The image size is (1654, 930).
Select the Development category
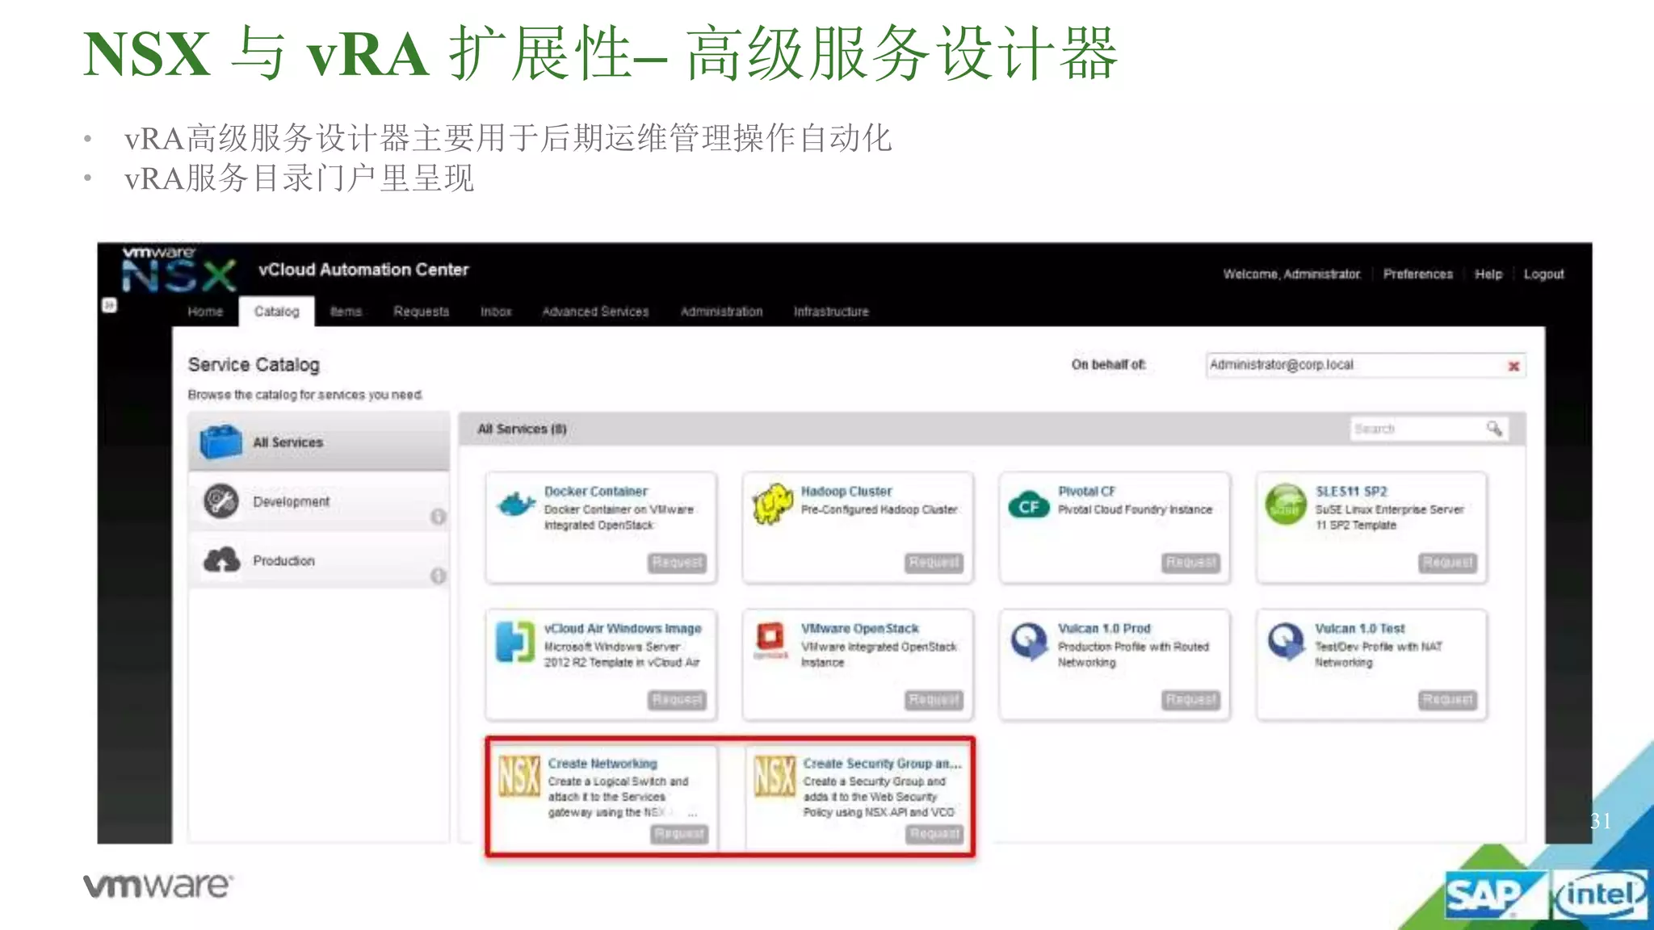(319, 501)
